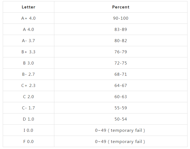The image size is (190, 149).
Task: Select the "90-100" percent cell
Action: point(121,18)
